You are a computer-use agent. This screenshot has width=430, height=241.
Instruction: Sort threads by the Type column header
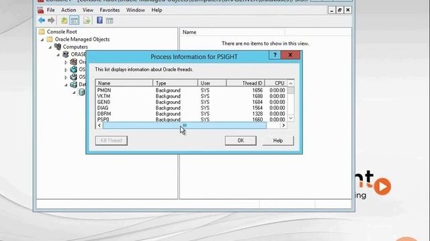click(175, 83)
